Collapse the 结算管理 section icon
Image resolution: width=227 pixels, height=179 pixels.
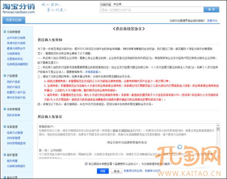tap(5, 127)
